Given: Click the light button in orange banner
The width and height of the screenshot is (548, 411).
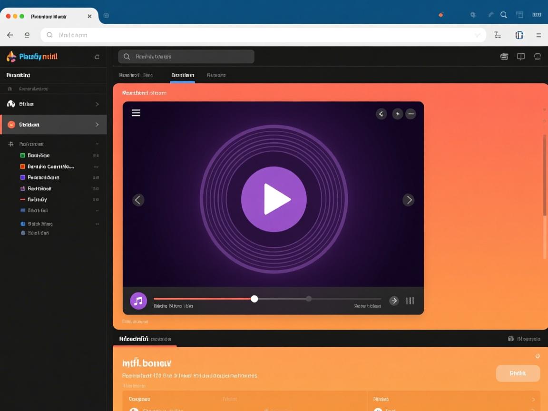Looking at the screenshot, I should pyautogui.click(x=518, y=373).
